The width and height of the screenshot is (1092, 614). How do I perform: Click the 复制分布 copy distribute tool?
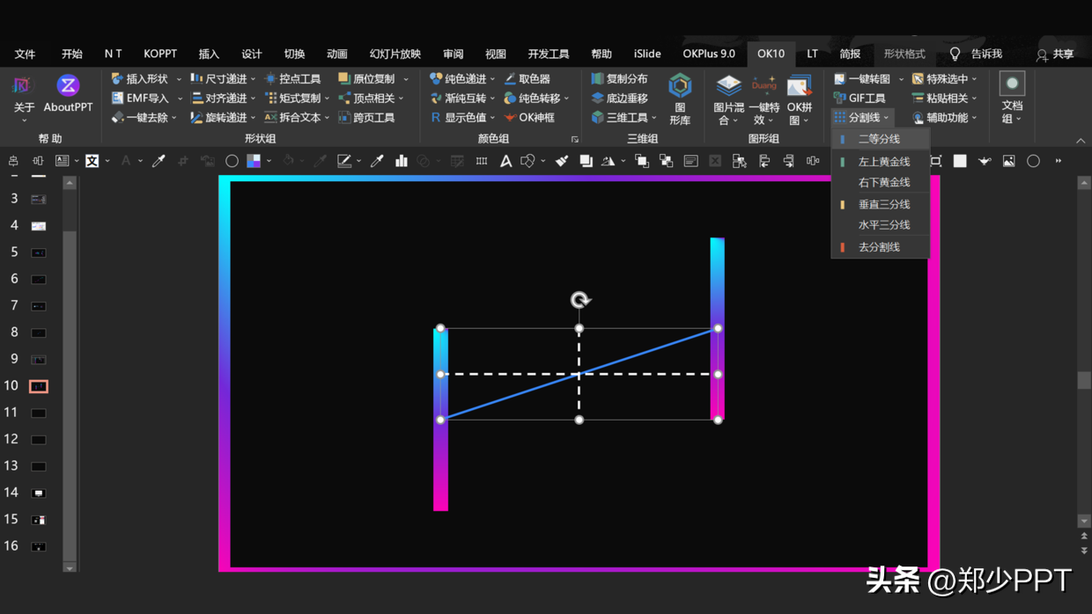pos(619,79)
